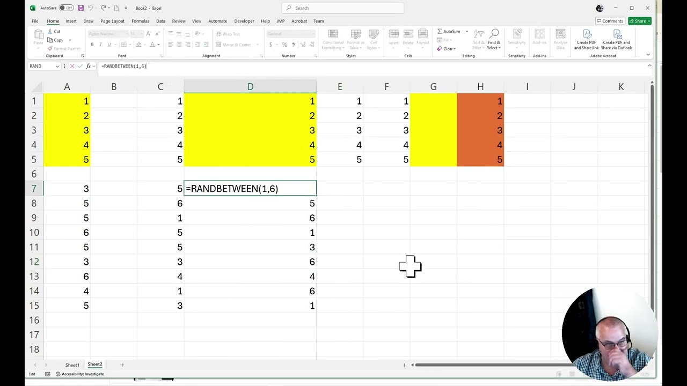687x386 pixels.
Task: Open Customize Quick Access Toolbar dropdown
Action: [126, 8]
